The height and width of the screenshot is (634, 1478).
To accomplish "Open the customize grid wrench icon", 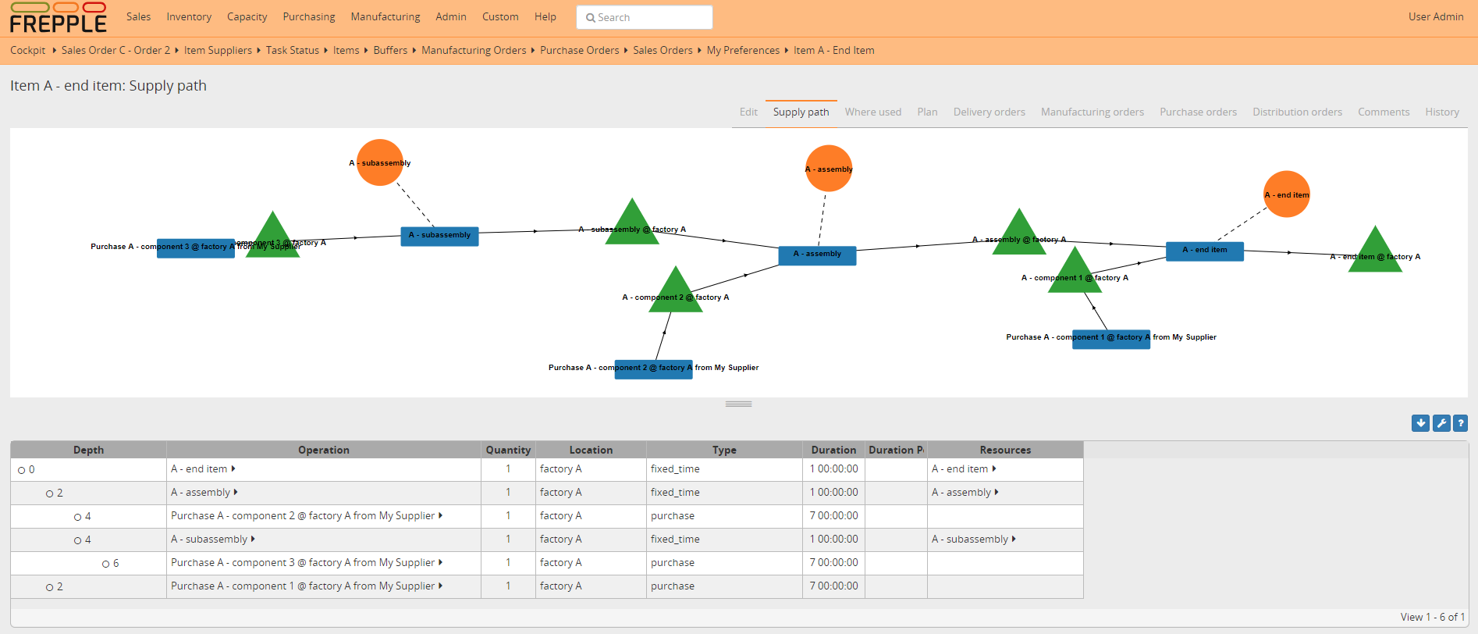I will tap(1441, 423).
